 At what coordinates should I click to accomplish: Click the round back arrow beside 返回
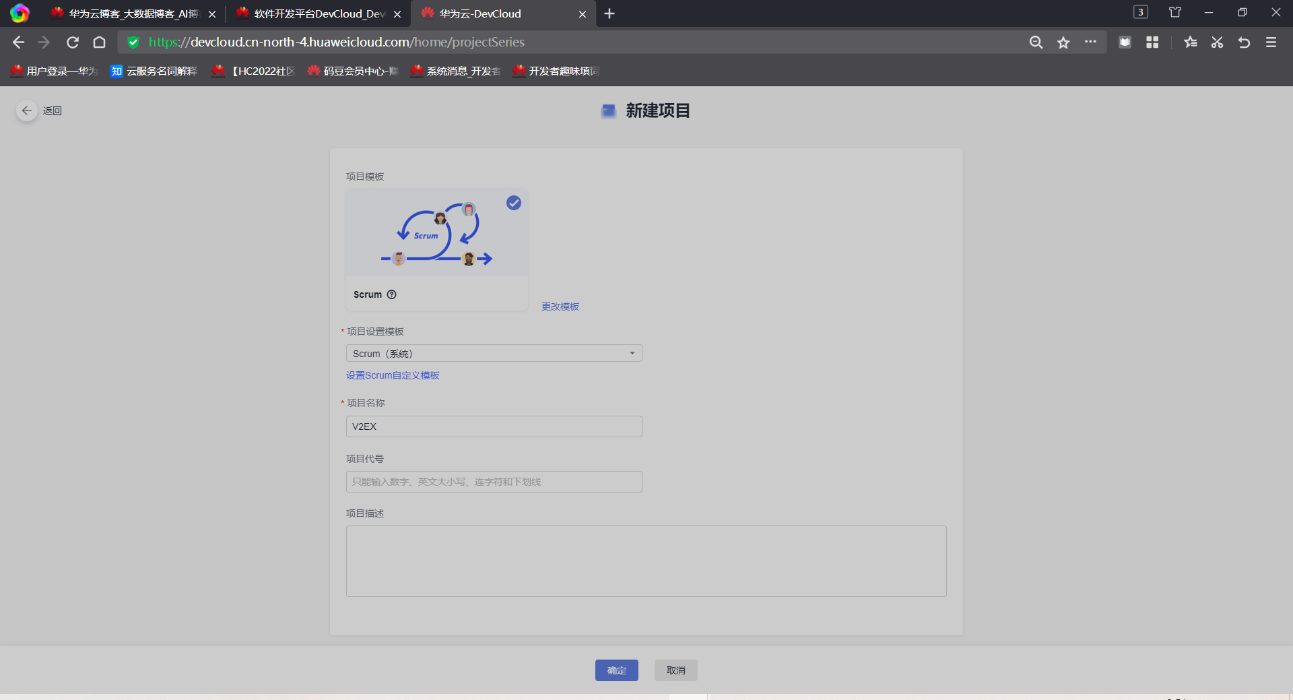click(27, 110)
